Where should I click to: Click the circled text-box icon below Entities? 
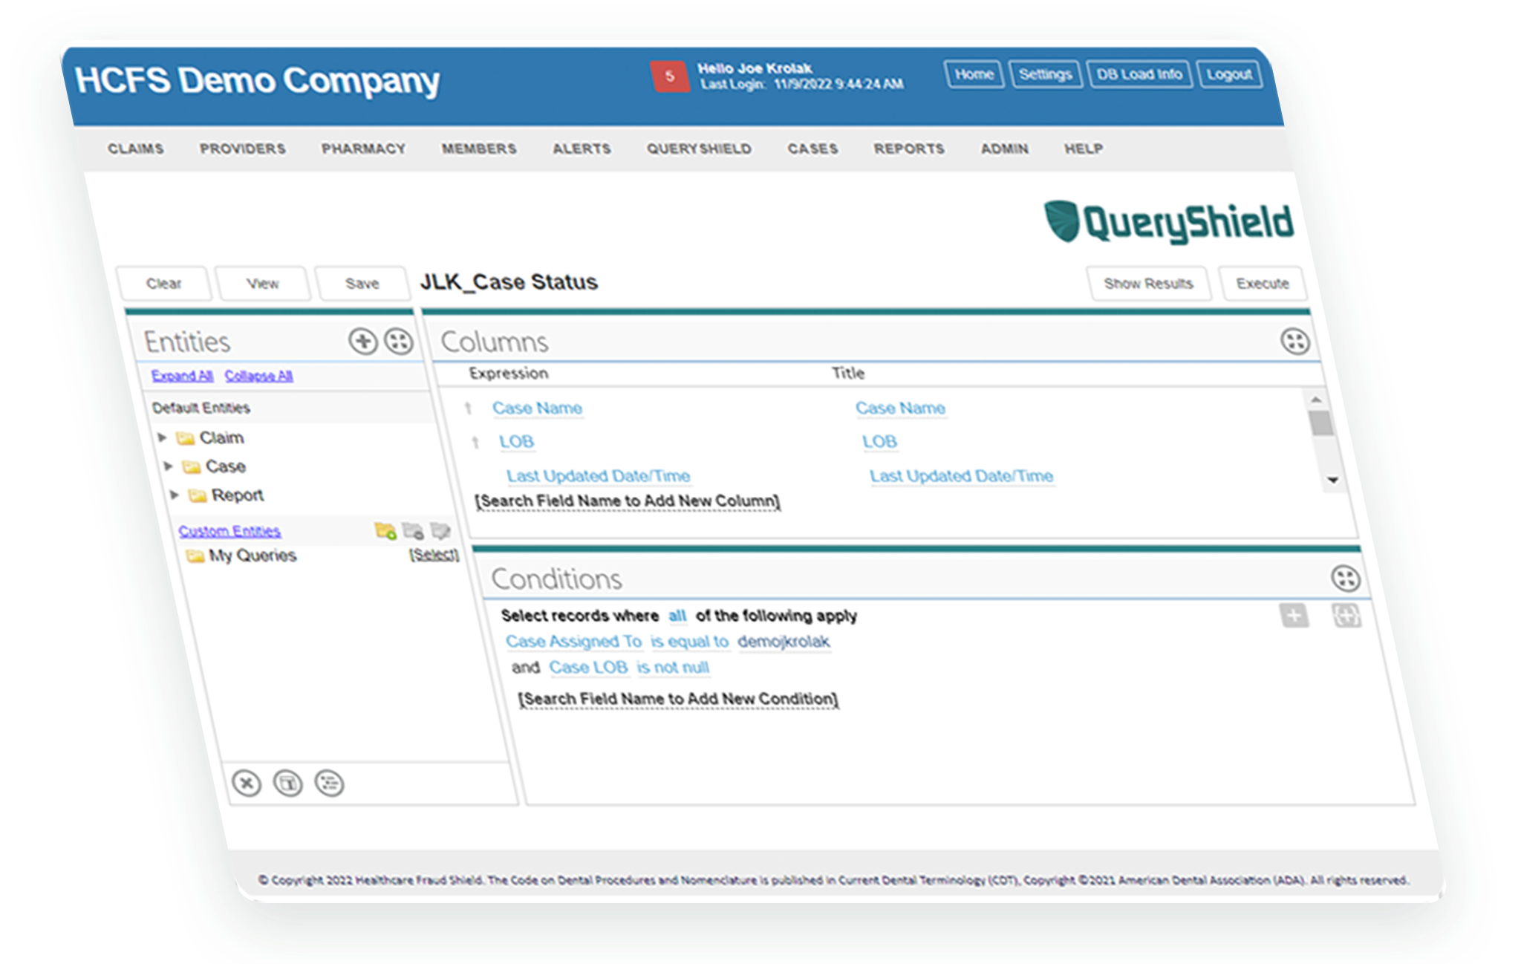(x=288, y=783)
